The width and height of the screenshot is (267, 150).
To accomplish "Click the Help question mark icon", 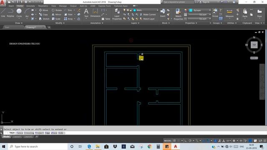I will pyautogui.click(x=234, y=2).
